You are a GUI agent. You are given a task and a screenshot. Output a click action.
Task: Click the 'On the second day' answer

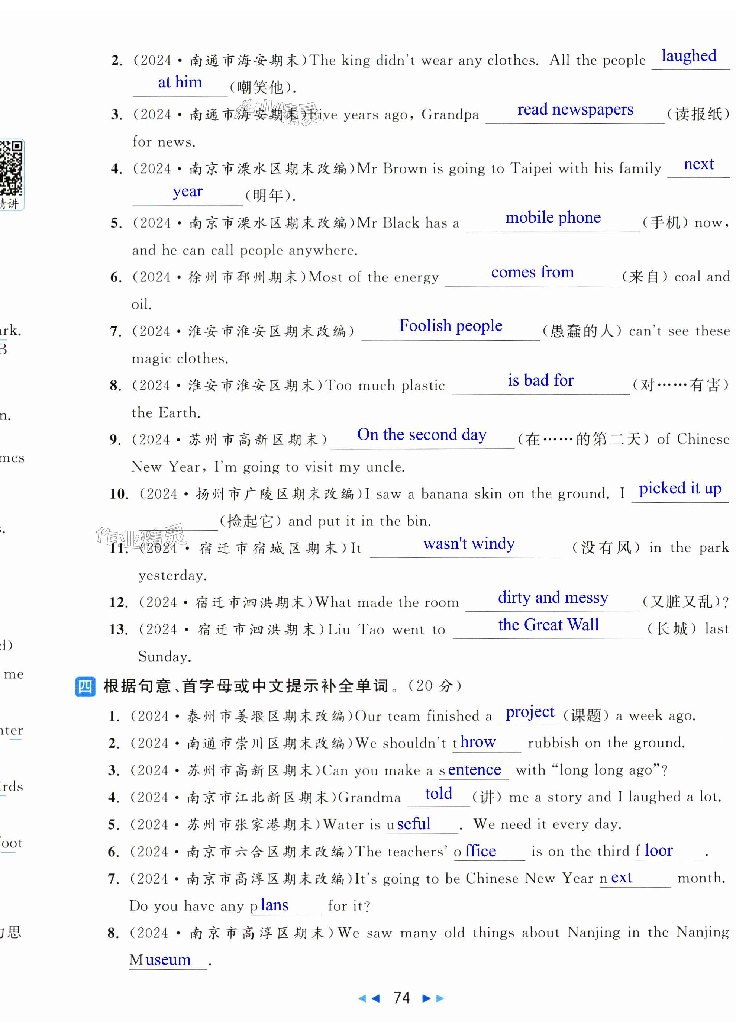[x=422, y=435]
